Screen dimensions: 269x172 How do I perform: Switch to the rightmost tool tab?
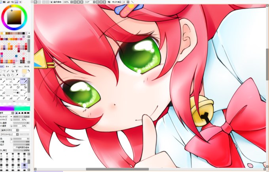pyautogui.click(x=27, y=66)
